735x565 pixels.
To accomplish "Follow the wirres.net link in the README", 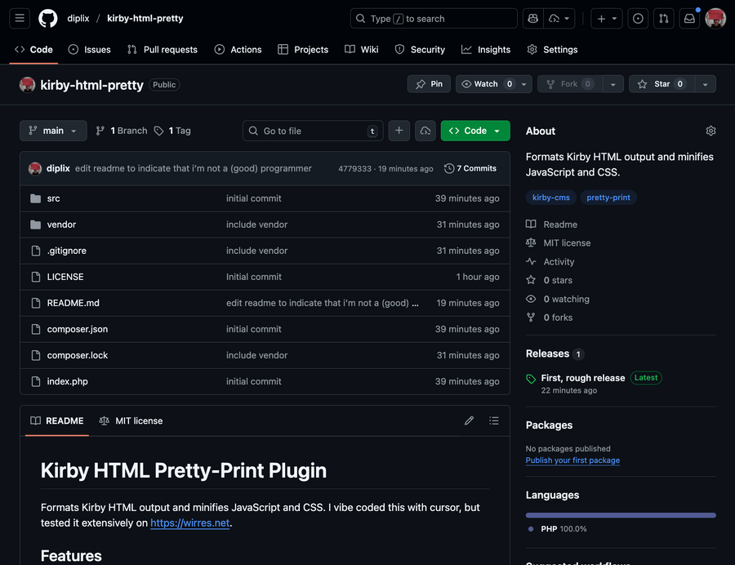I will pos(189,524).
